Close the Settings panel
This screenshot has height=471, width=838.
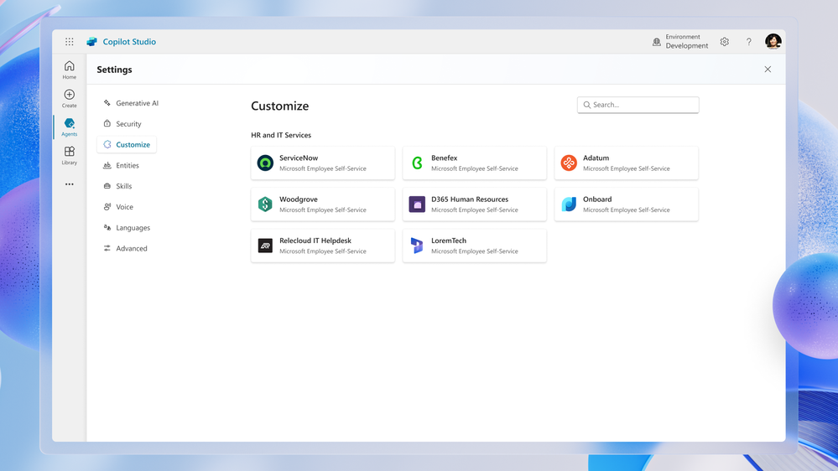click(x=768, y=70)
